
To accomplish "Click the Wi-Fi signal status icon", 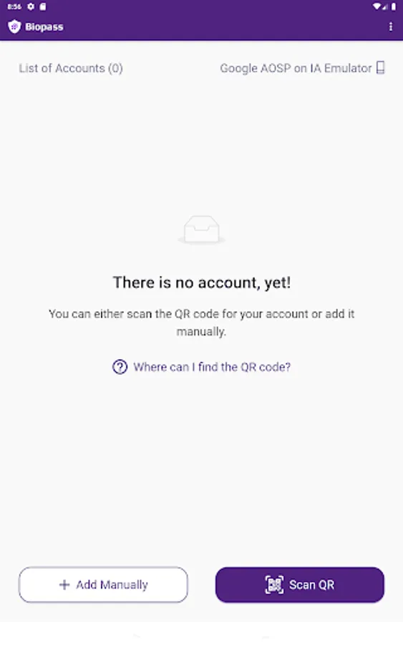I will [x=377, y=6].
